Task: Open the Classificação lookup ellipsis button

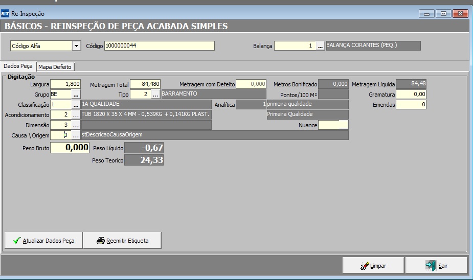Action: [x=76, y=105]
